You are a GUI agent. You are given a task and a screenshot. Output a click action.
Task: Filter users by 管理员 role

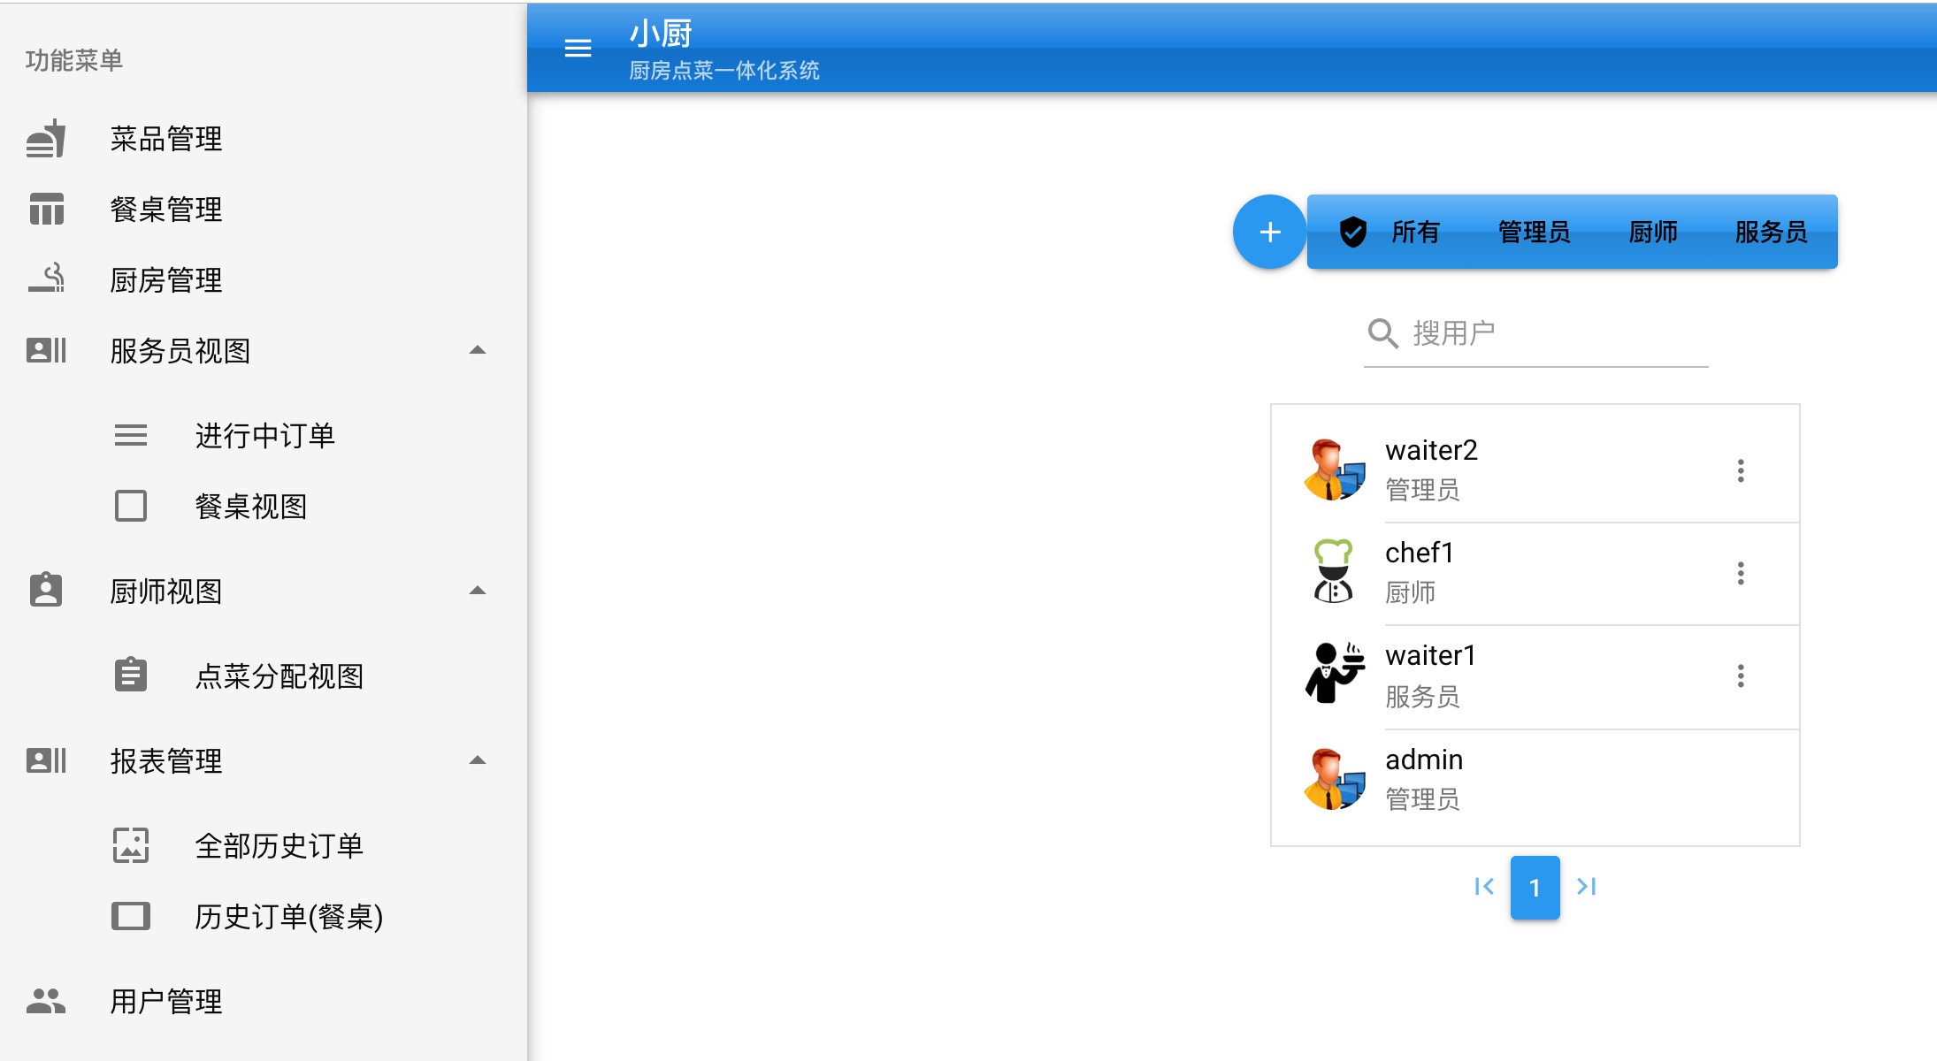coord(1534,232)
